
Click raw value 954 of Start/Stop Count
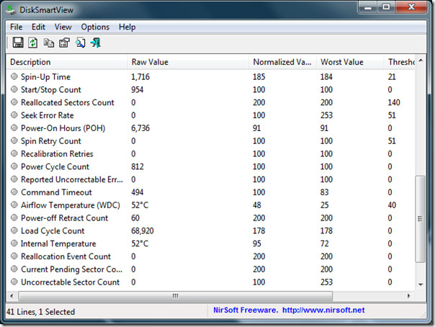tap(138, 90)
